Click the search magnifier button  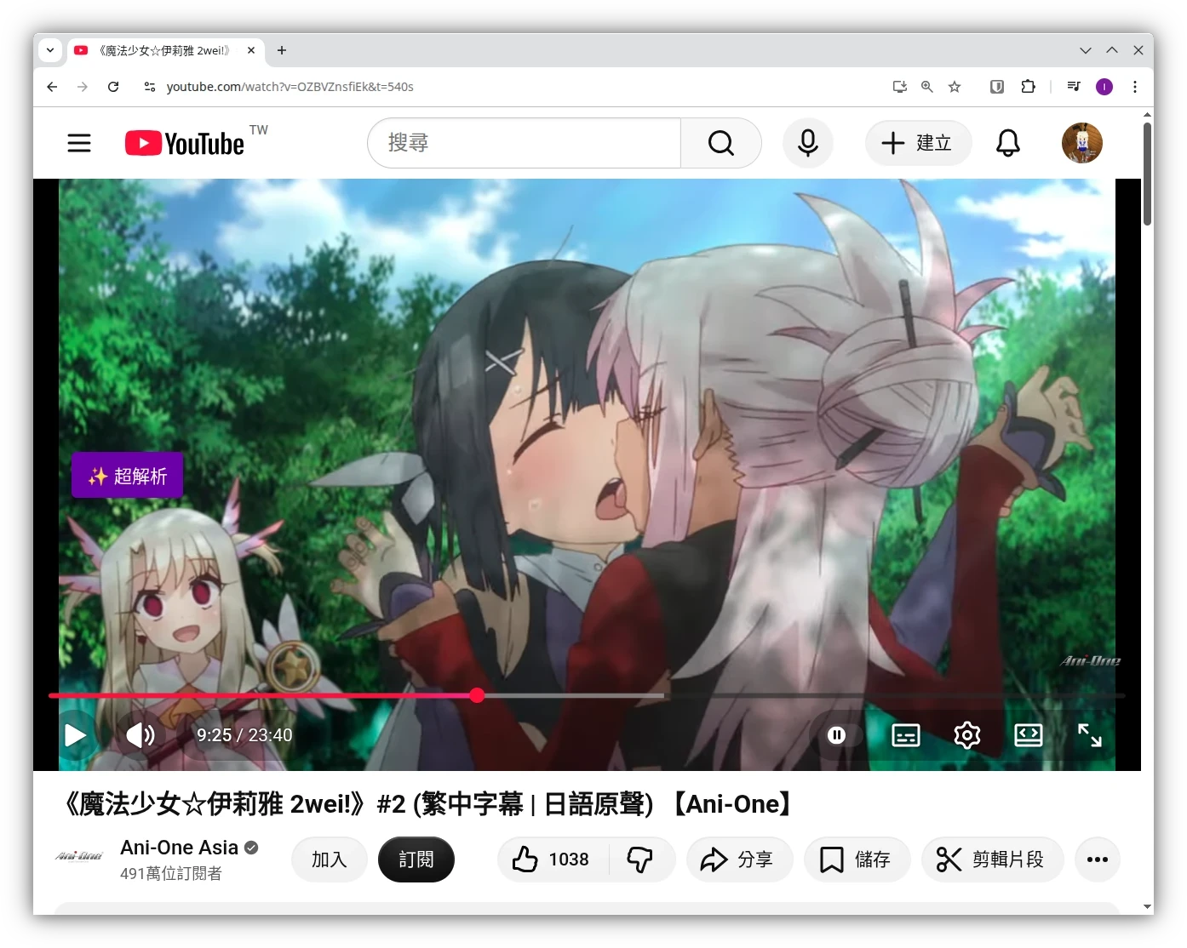point(720,143)
